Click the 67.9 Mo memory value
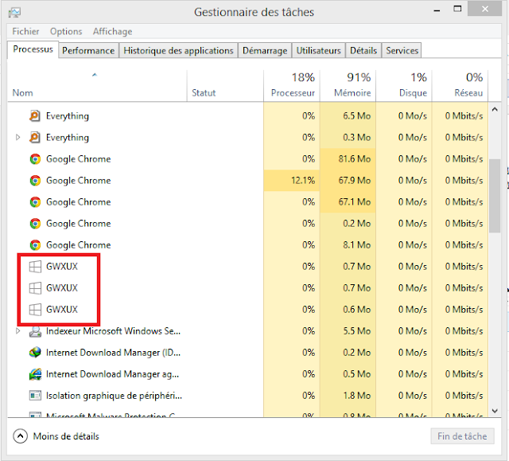509x461 pixels. point(355,181)
